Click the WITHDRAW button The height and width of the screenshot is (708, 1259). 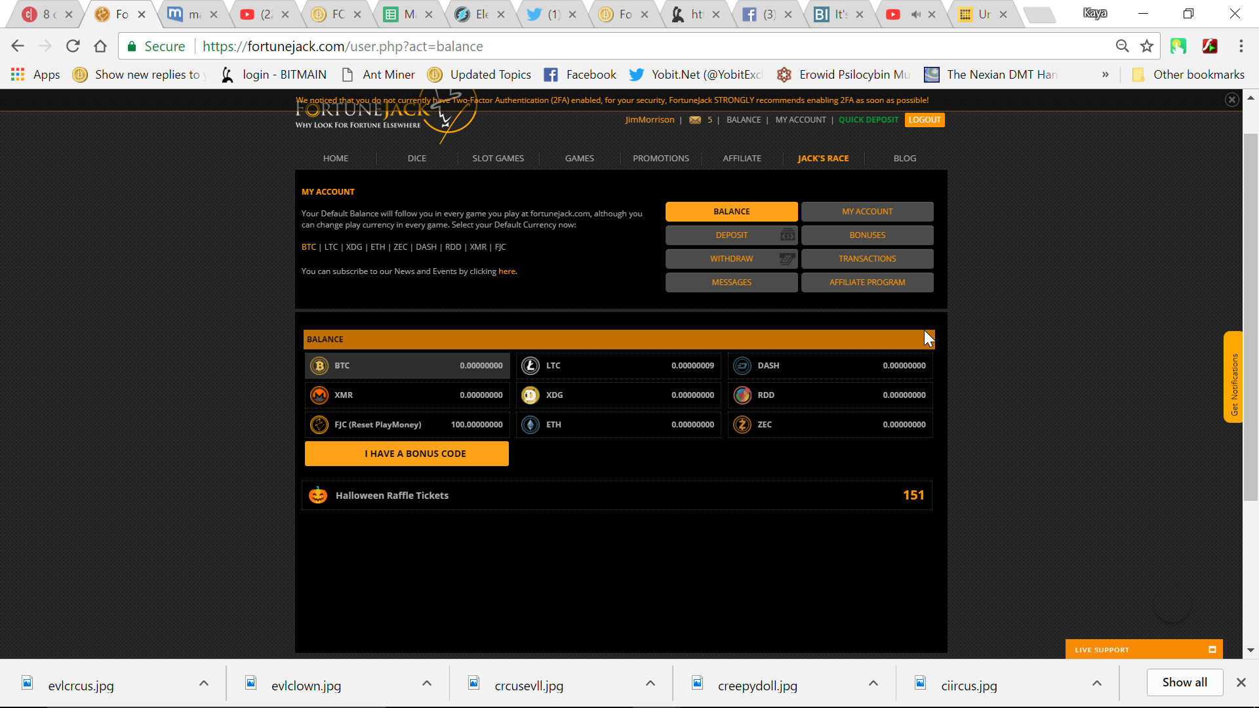pos(732,259)
